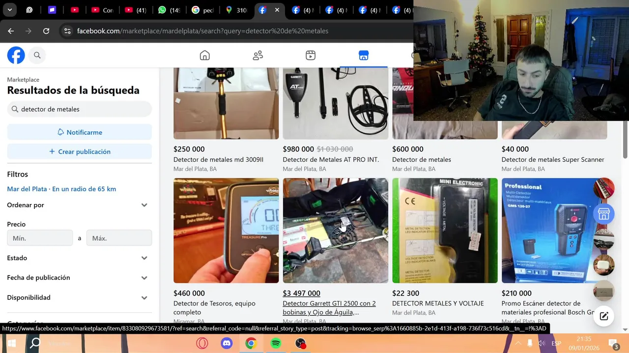Open 'DETECTOR METALES Y VOLTAJE' listing title
Screen dimensions: 629x353
click(438, 303)
